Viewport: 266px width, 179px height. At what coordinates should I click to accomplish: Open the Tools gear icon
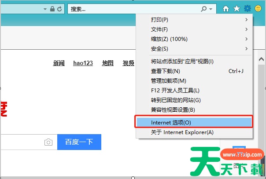[x=248, y=8]
